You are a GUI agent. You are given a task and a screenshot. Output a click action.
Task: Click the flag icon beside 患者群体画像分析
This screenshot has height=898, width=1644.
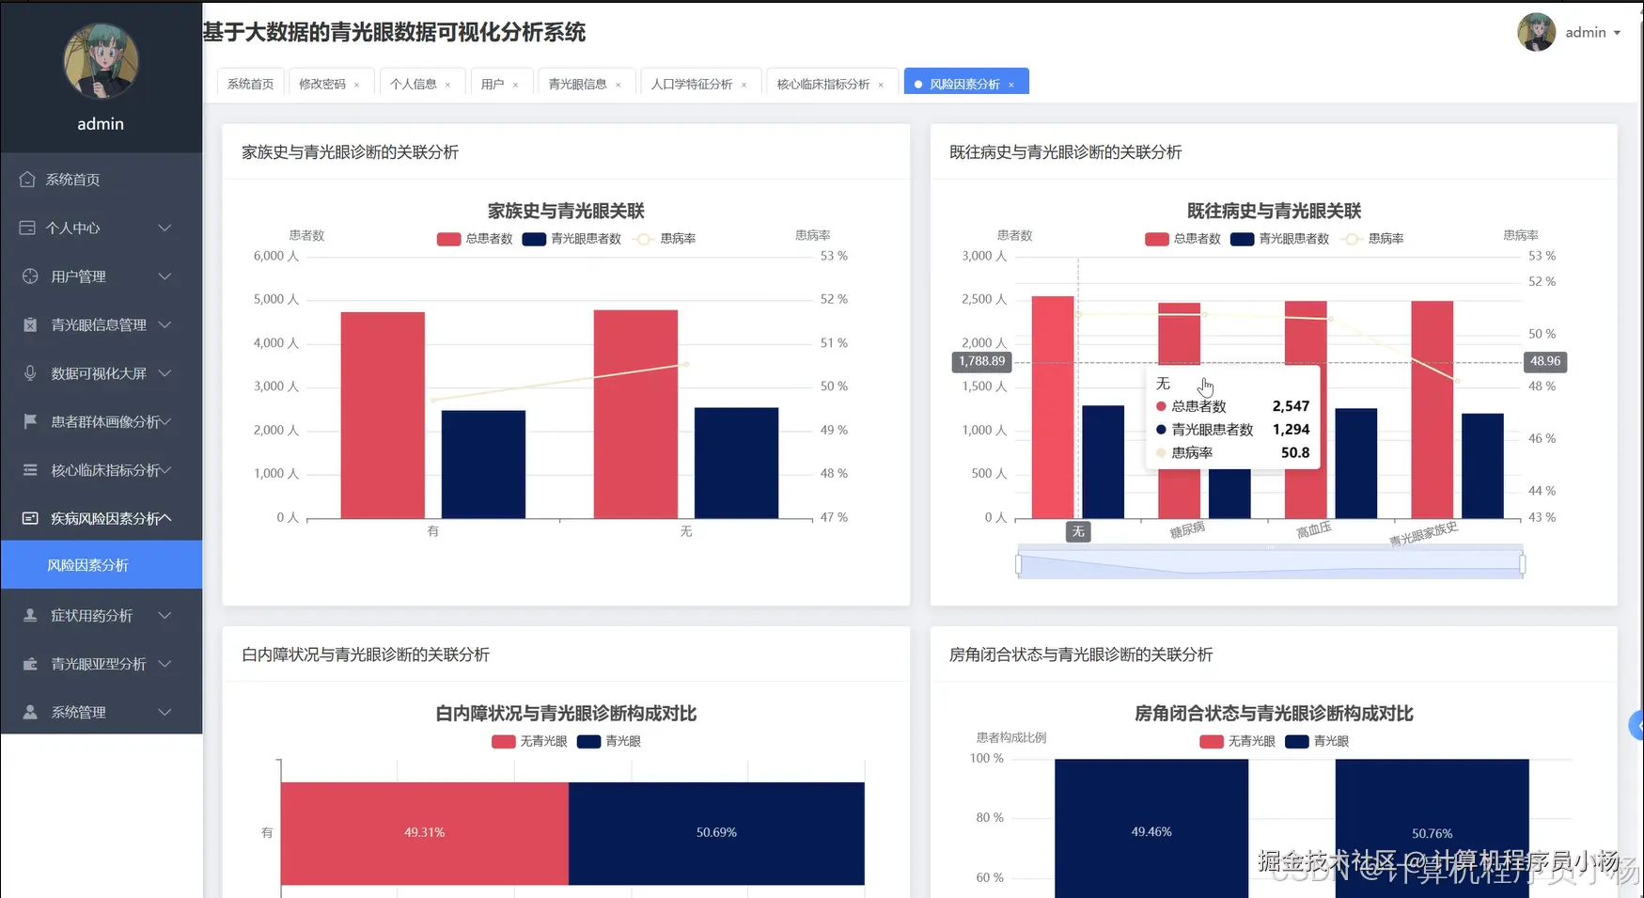tap(30, 421)
